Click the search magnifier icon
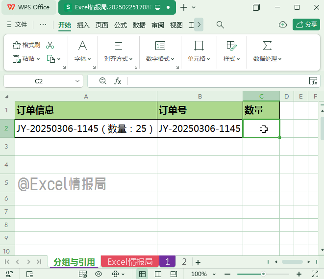The image size is (324, 279). (220, 25)
